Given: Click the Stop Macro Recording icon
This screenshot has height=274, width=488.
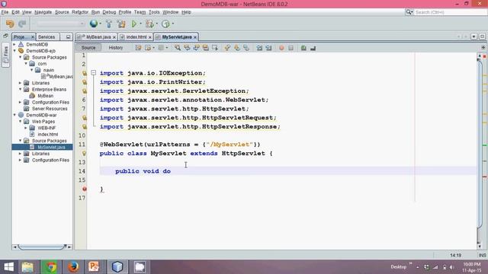Looking at the screenshot, I should [x=291, y=48].
